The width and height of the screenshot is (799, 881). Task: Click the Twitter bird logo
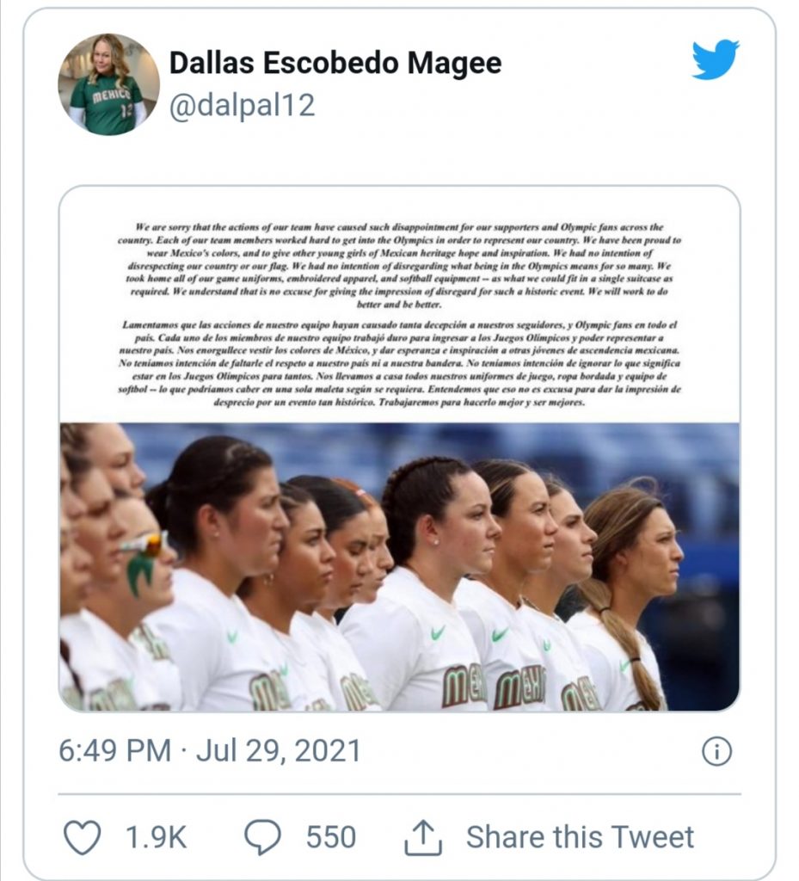(715, 61)
